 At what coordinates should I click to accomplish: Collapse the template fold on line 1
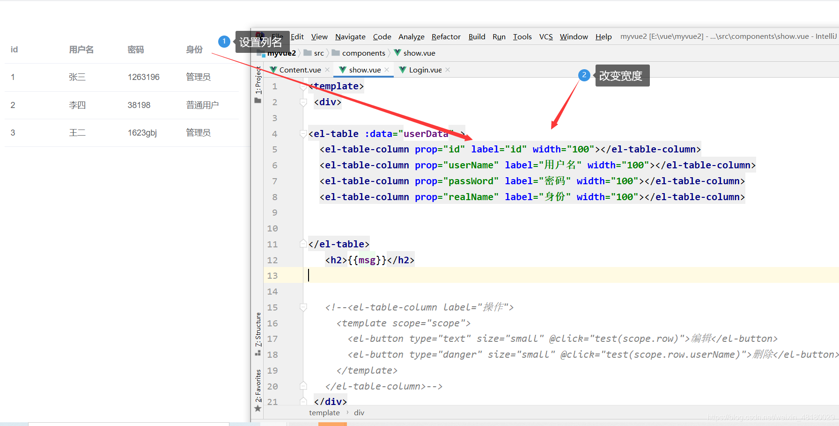pyautogui.click(x=303, y=86)
